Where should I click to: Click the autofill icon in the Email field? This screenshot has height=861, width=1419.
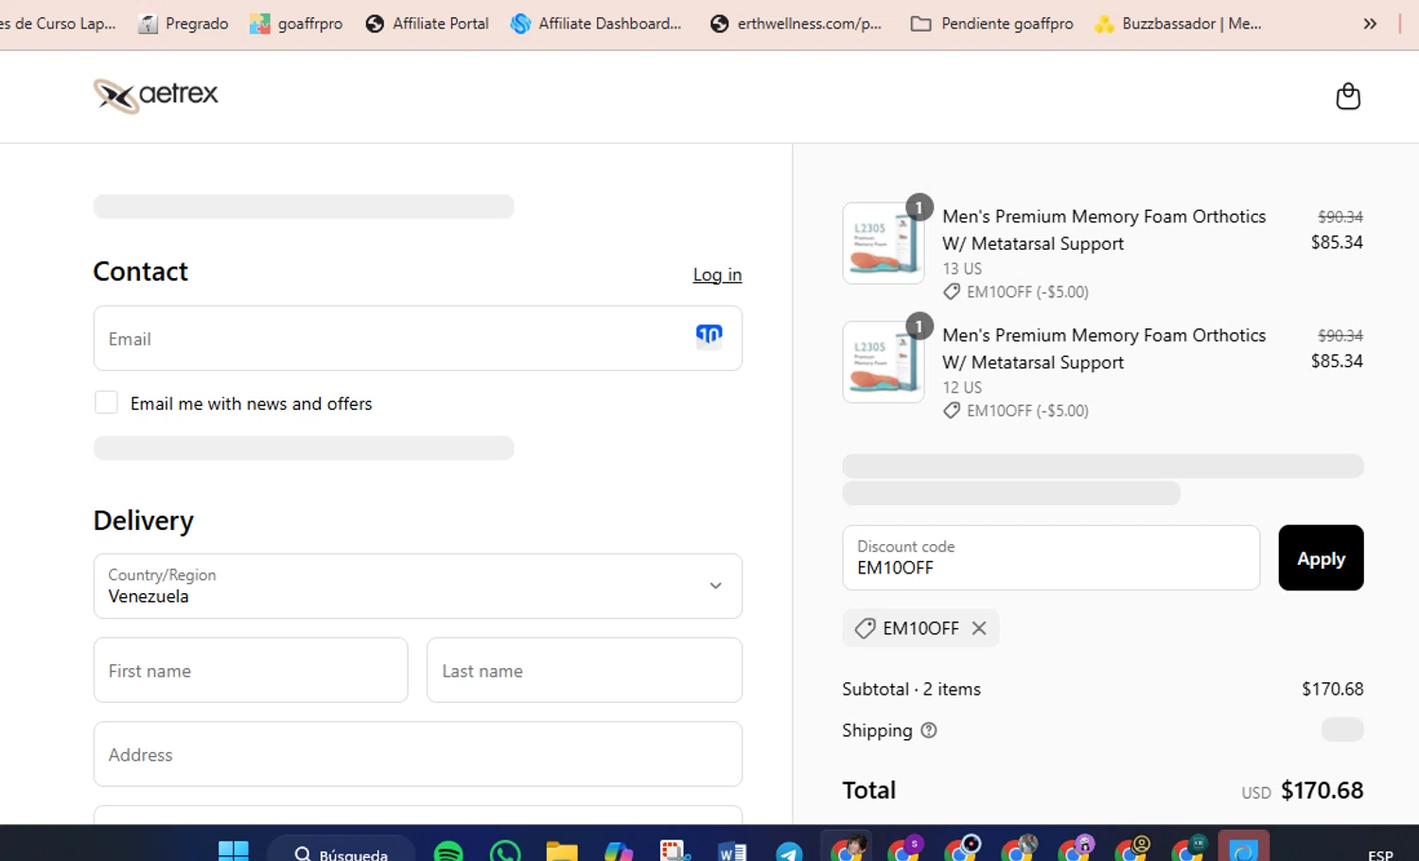point(709,335)
